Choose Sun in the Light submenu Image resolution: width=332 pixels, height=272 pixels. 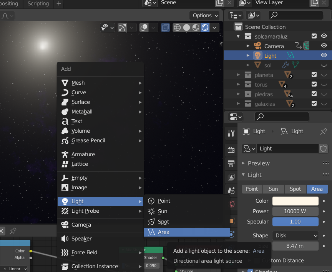187,211
